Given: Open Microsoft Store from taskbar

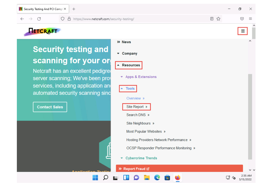Looking at the screenshot, I should pos(167,178).
